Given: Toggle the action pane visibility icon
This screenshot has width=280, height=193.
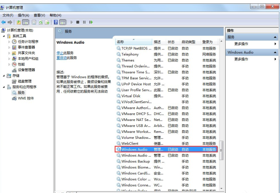Looking at the screenshot, I should click(x=62, y=21).
